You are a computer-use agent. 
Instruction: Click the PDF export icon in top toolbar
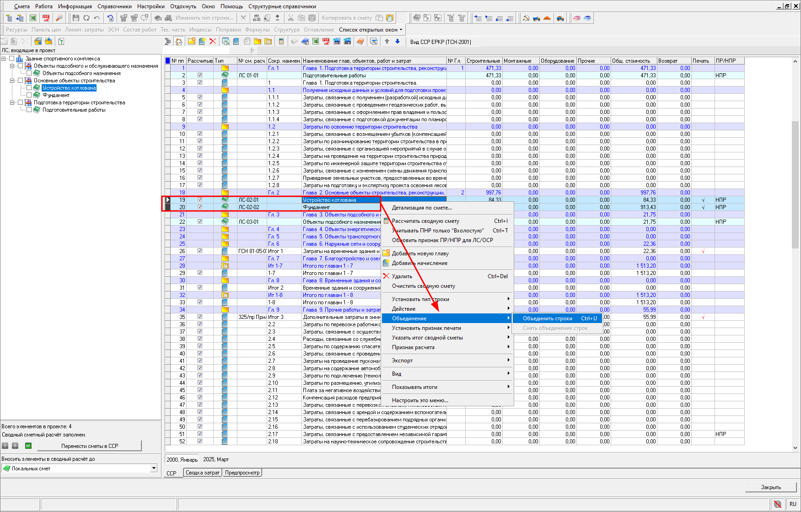pos(46,18)
